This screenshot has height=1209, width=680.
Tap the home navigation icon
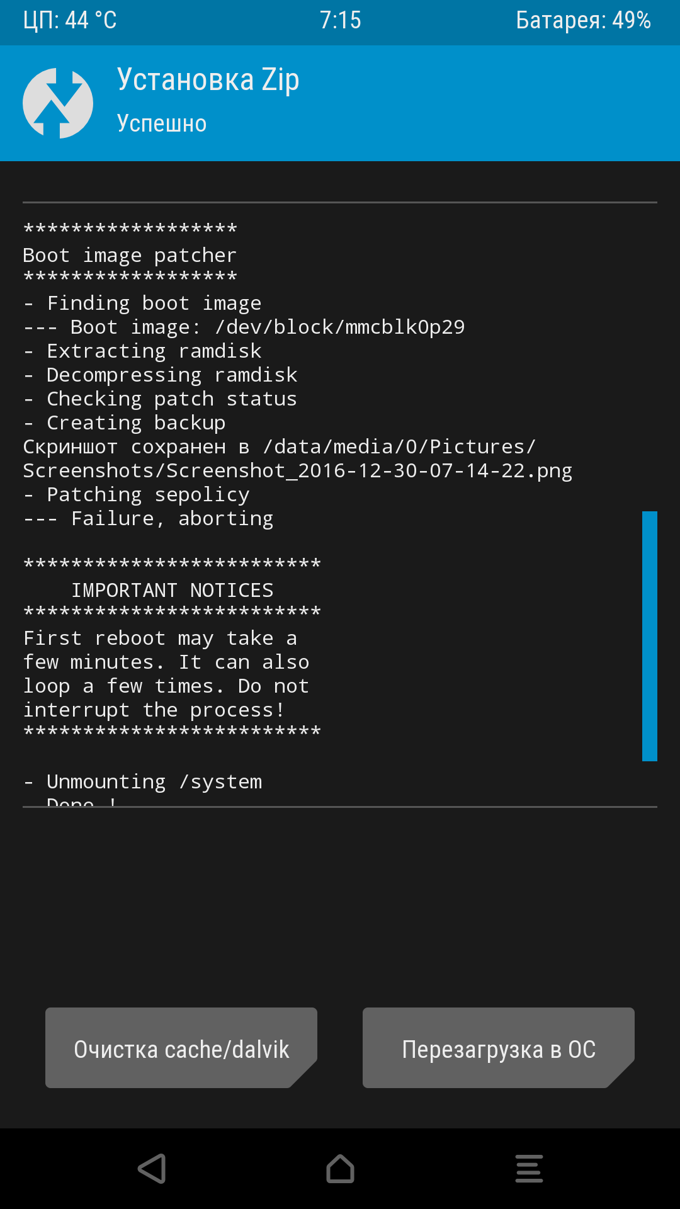pos(340,1169)
